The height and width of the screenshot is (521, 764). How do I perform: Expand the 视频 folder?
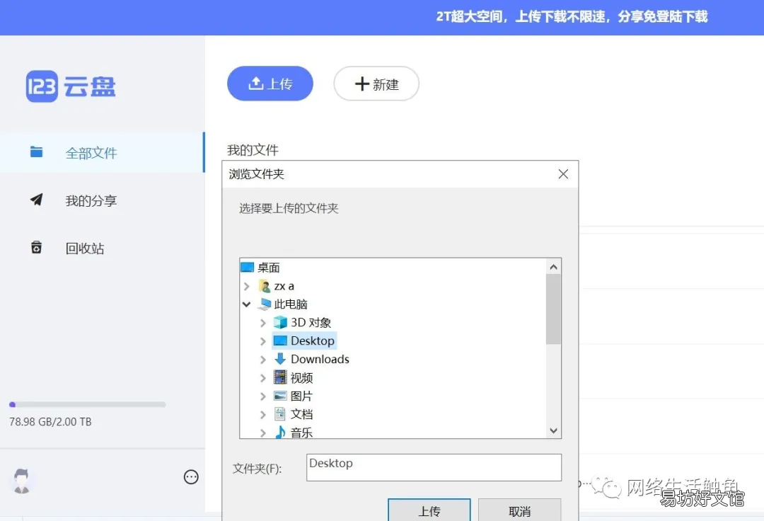coord(263,378)
